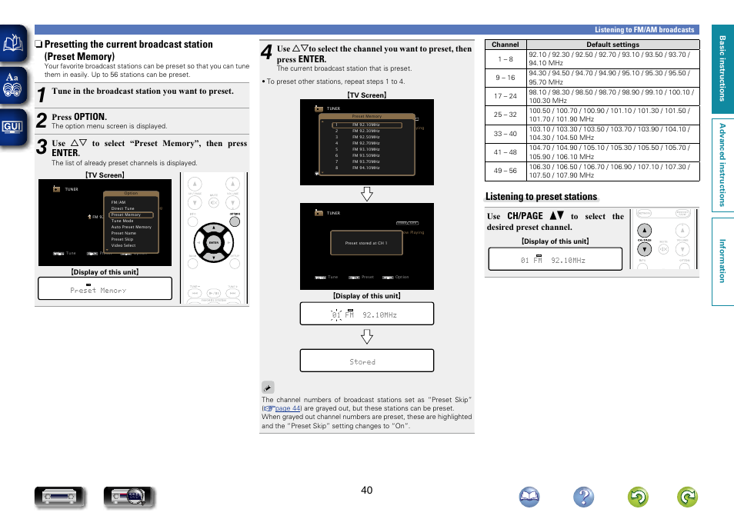Switch to the Advanced instructions tab
Viewport: 734px width, 519px height.
coord(722,165)
